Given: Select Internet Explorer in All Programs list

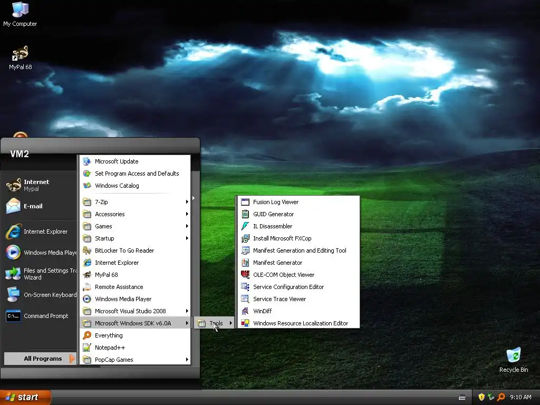Looking at the screenshot, I should tap(135, 263).
